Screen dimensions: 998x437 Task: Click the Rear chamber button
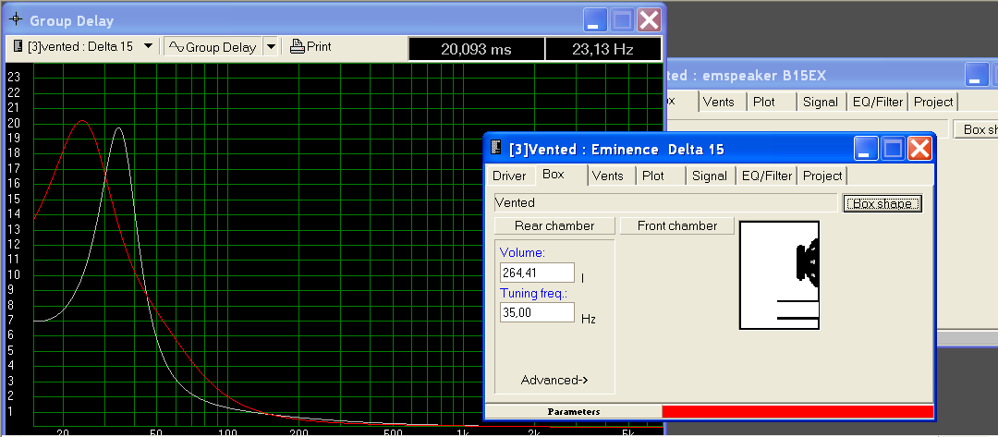[x=554, y=225]
